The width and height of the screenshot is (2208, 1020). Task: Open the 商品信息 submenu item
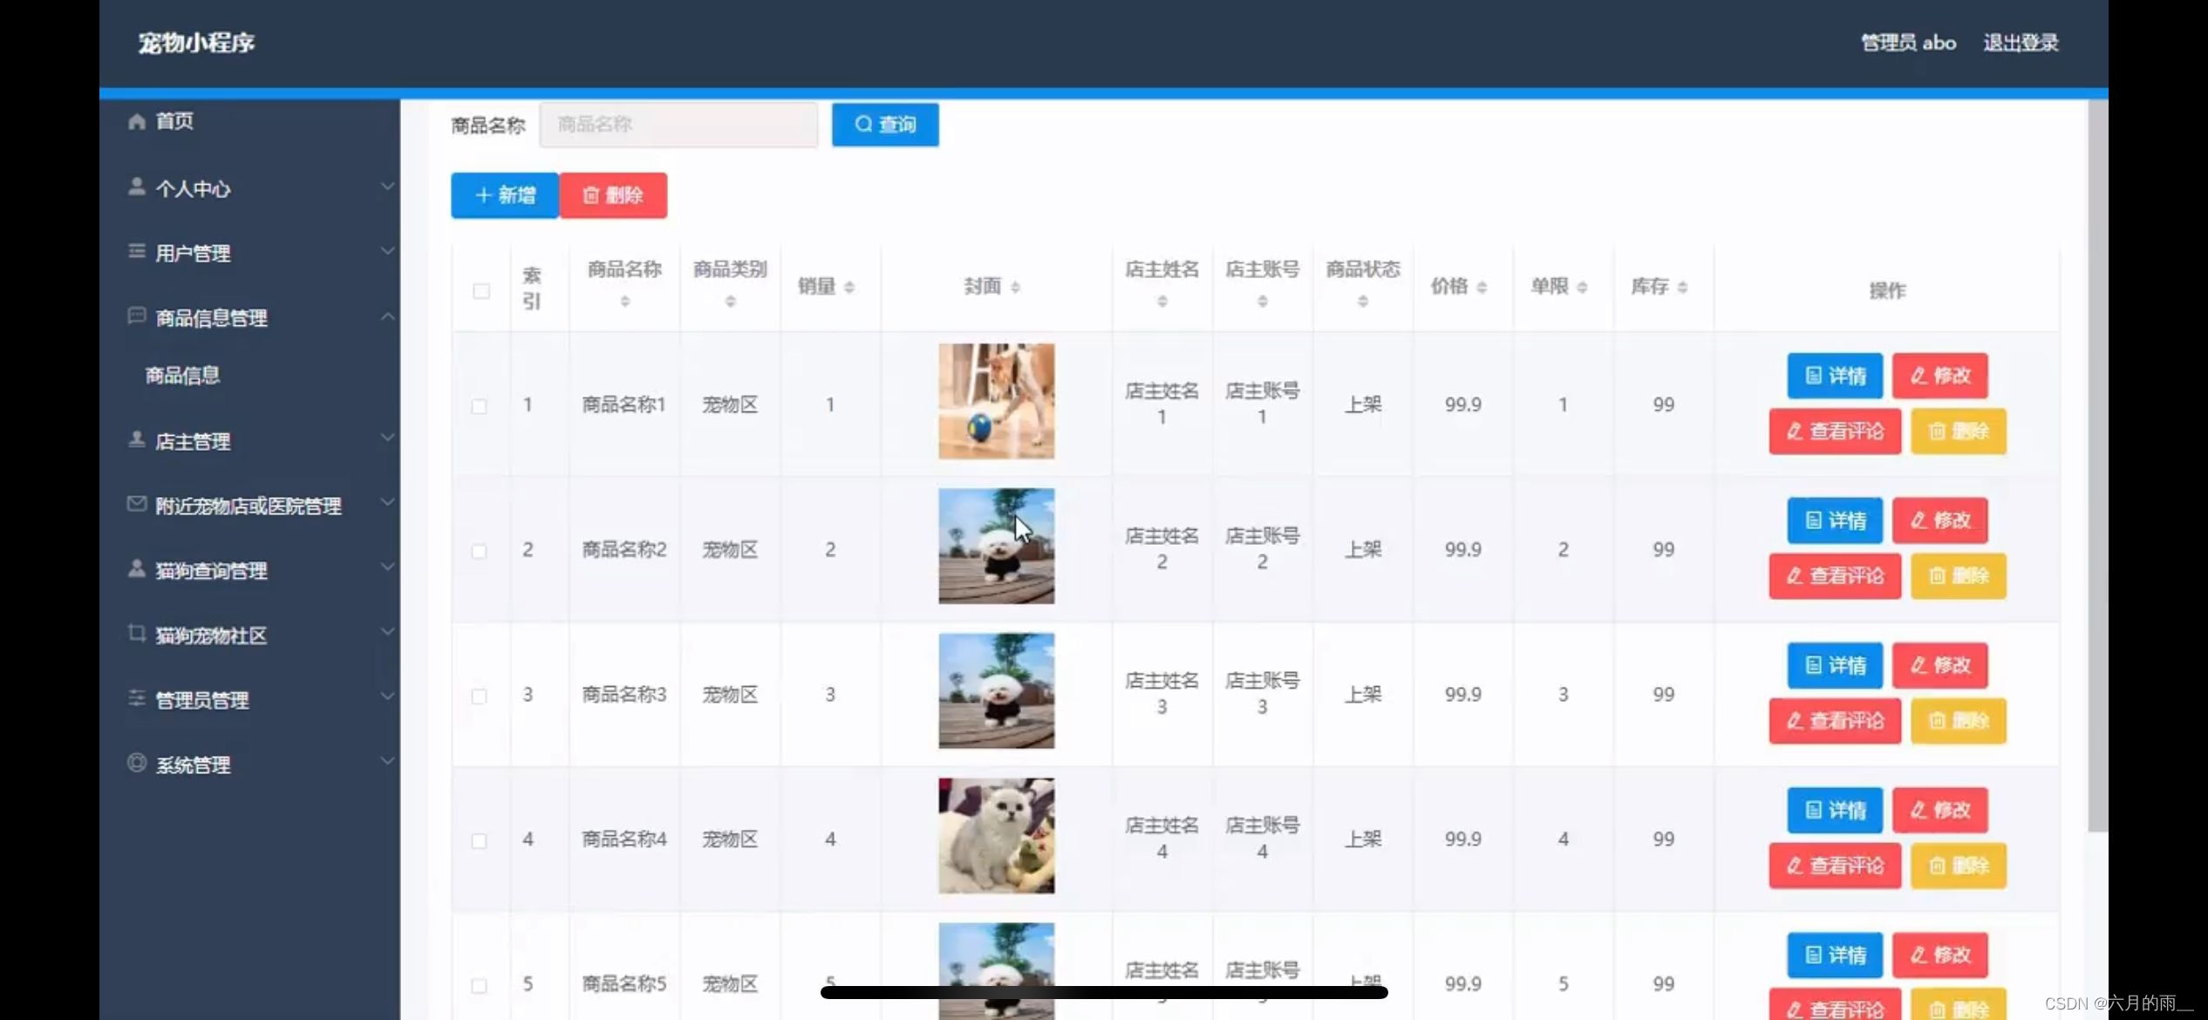click(182, 376)
